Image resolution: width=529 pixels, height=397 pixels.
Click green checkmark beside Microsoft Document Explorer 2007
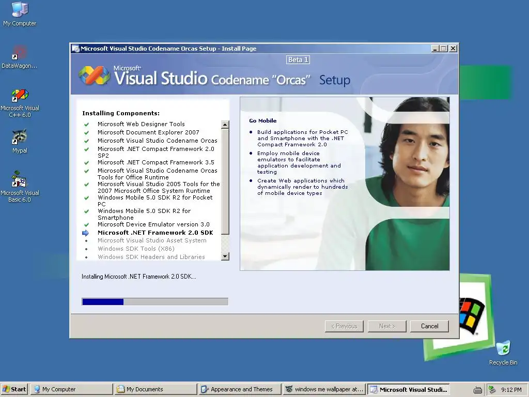87,133
